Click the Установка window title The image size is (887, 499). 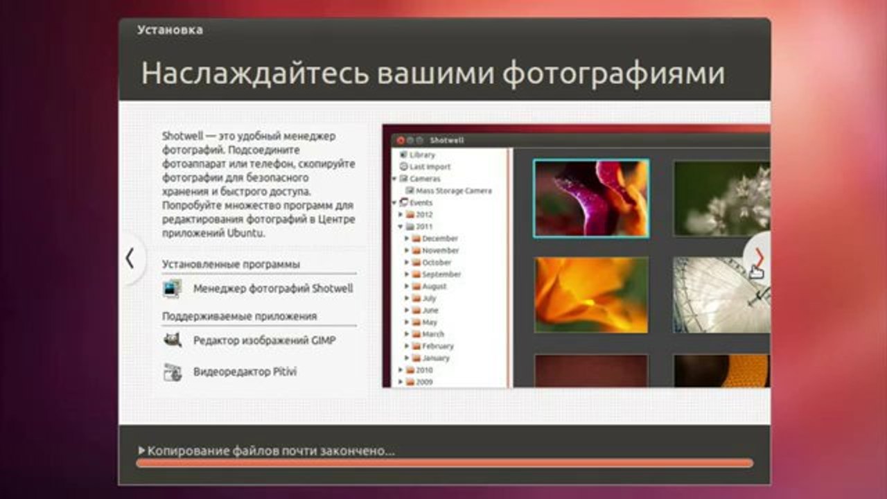point(170,30)
